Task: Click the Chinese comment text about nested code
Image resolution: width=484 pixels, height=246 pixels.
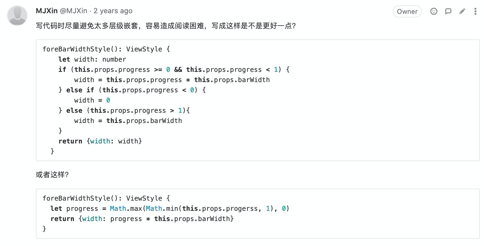Action: pos(166,26)
